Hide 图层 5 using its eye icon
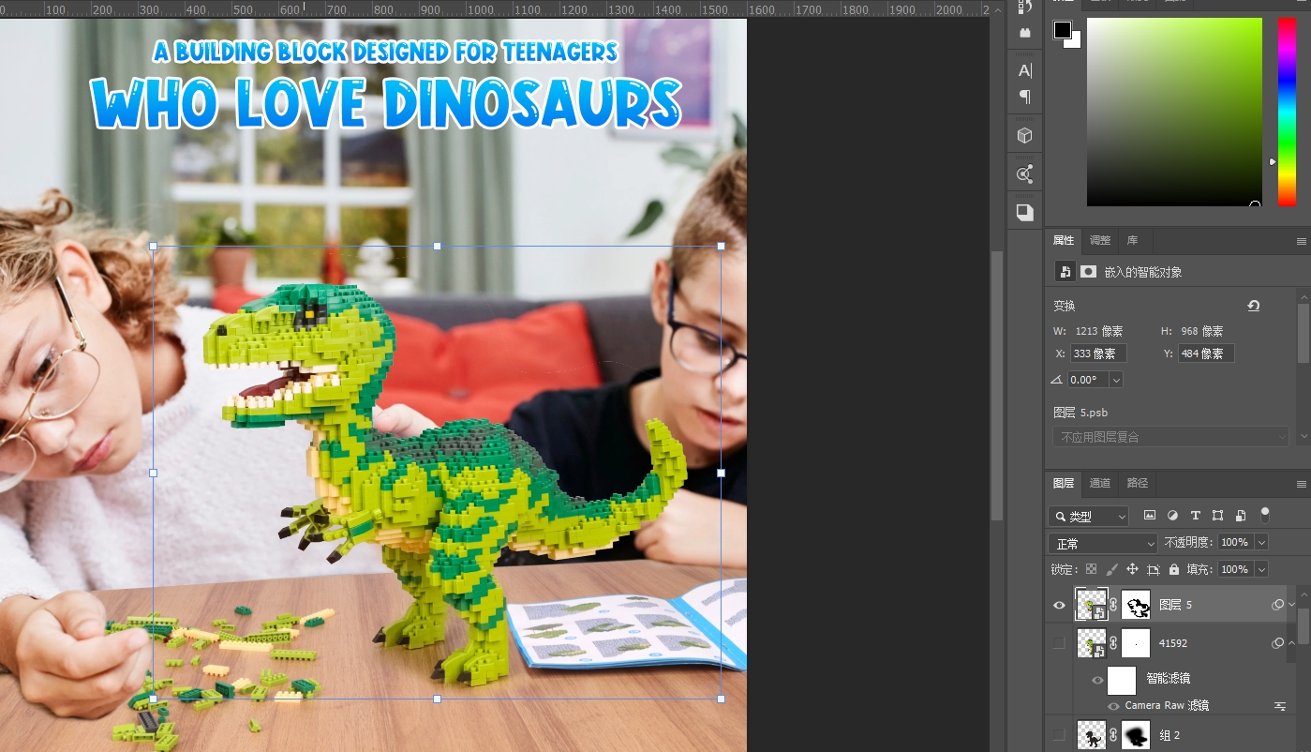Image resolution: width=1311 pixels, height=752 pixels. click(x=1059, y=606)
